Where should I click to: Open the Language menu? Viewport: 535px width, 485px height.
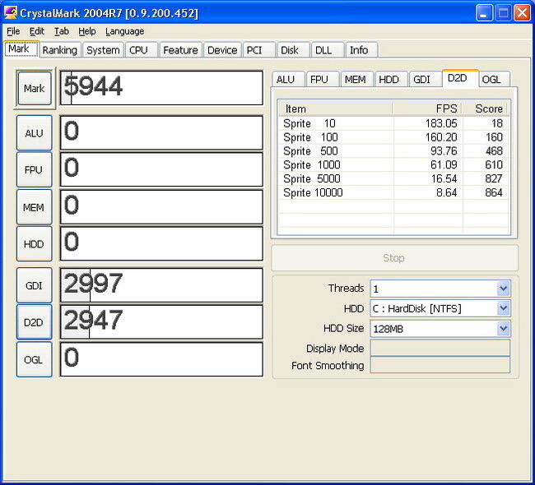(x=124, y=31)
